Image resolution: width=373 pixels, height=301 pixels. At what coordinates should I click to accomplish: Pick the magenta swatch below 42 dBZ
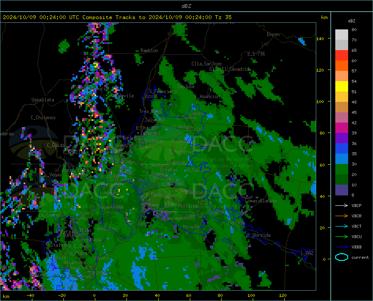(342, 128)
